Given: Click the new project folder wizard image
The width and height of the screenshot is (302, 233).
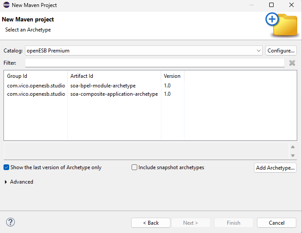Looking at the screenshot, I should point(282,25).
